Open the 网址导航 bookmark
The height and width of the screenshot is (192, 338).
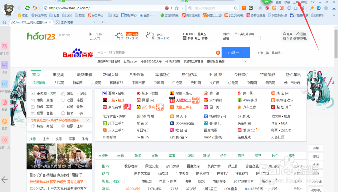pyautogui.click(x=39, y=15)
